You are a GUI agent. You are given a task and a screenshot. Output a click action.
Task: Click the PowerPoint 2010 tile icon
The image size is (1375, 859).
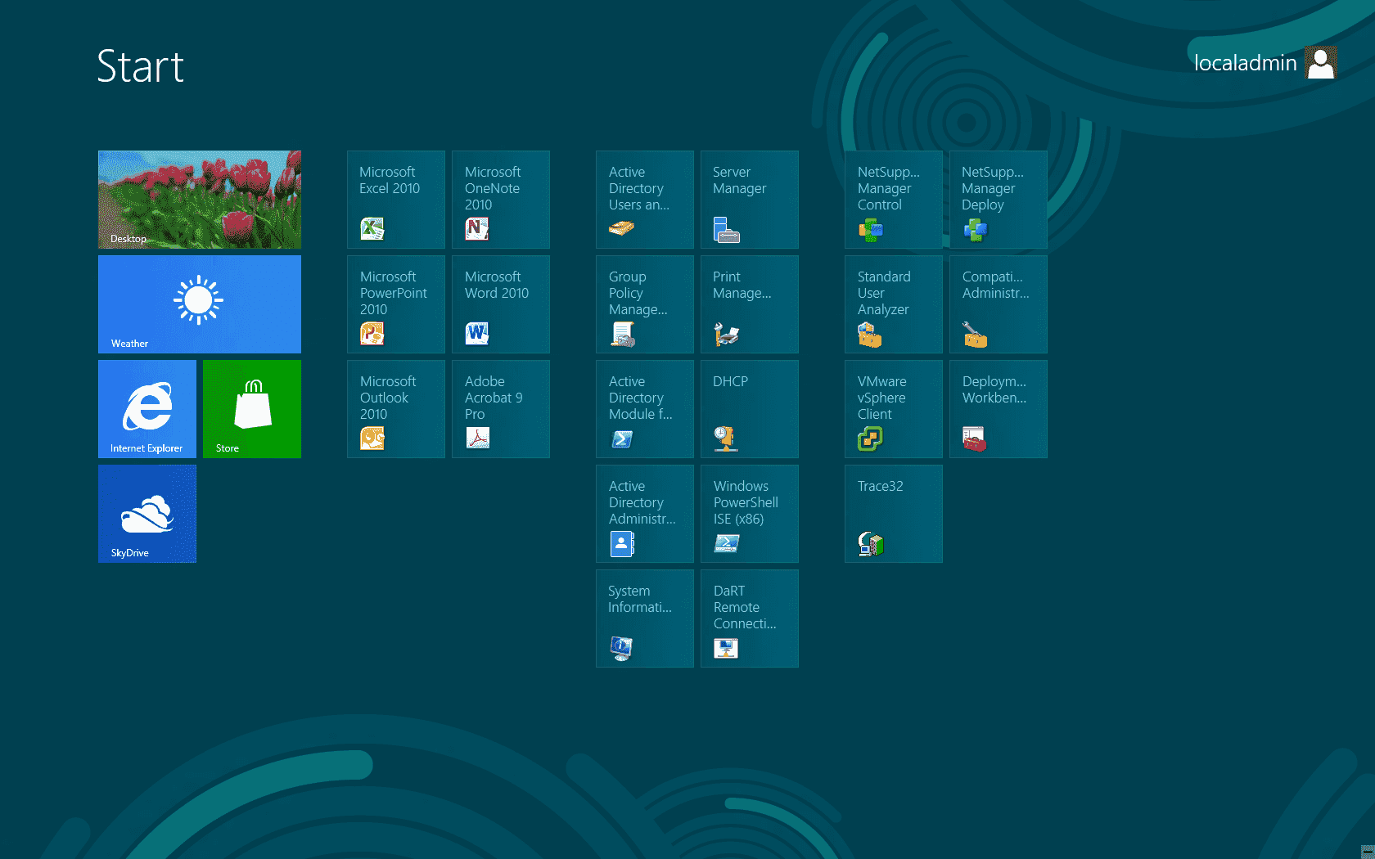(x=372, y=334)
